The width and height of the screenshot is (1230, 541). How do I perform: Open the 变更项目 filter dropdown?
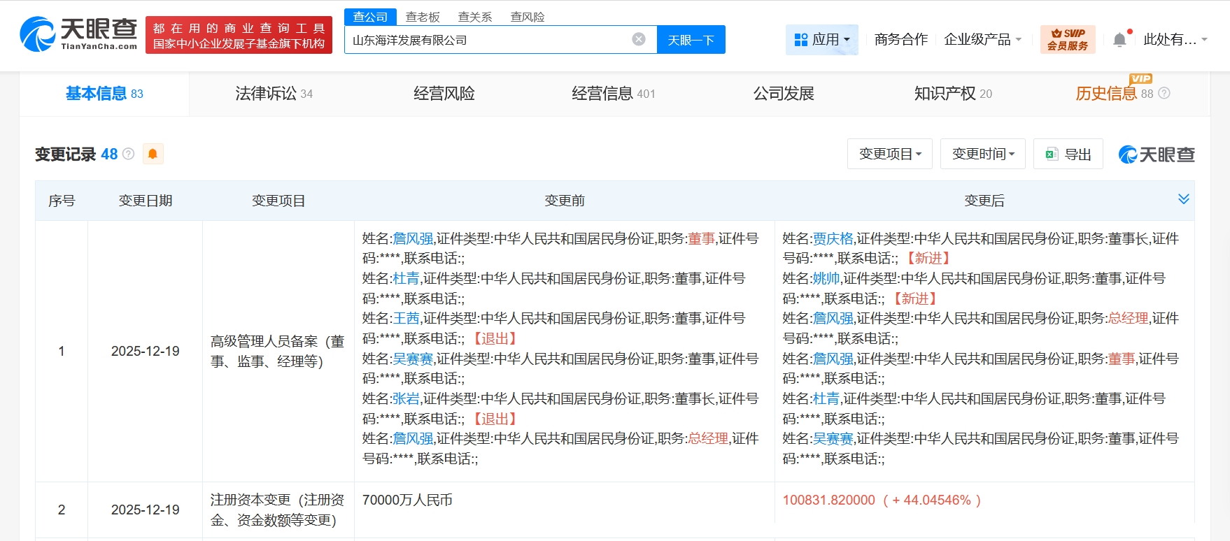889,154
